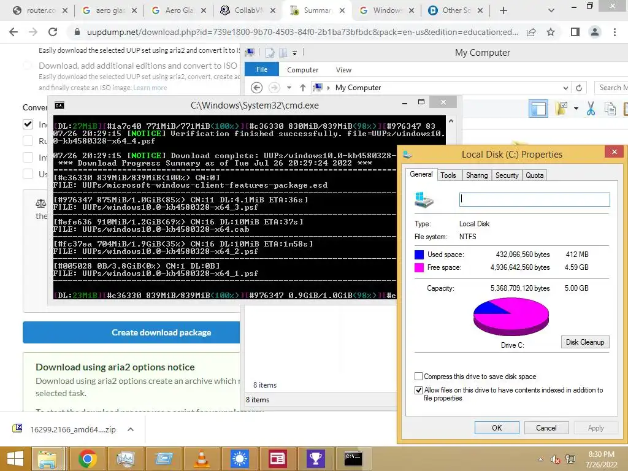The height and width of the screenshot is (471, 628).
Task: Open dropdown arrow beside folder options icon
Action: tap(576, 108)
